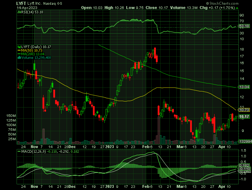The width and height of the screenshot is (252, 190).
Task: Click the High 10.26 value
Action: click(114, 8)
